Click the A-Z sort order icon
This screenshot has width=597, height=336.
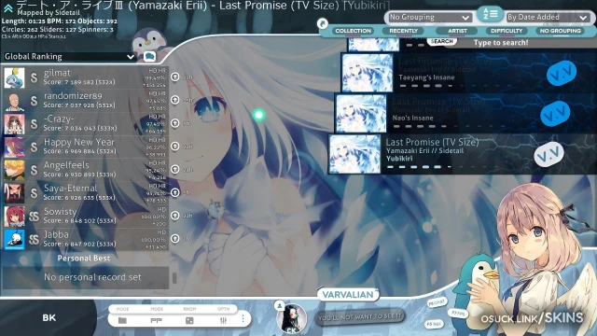pos(489,14)
